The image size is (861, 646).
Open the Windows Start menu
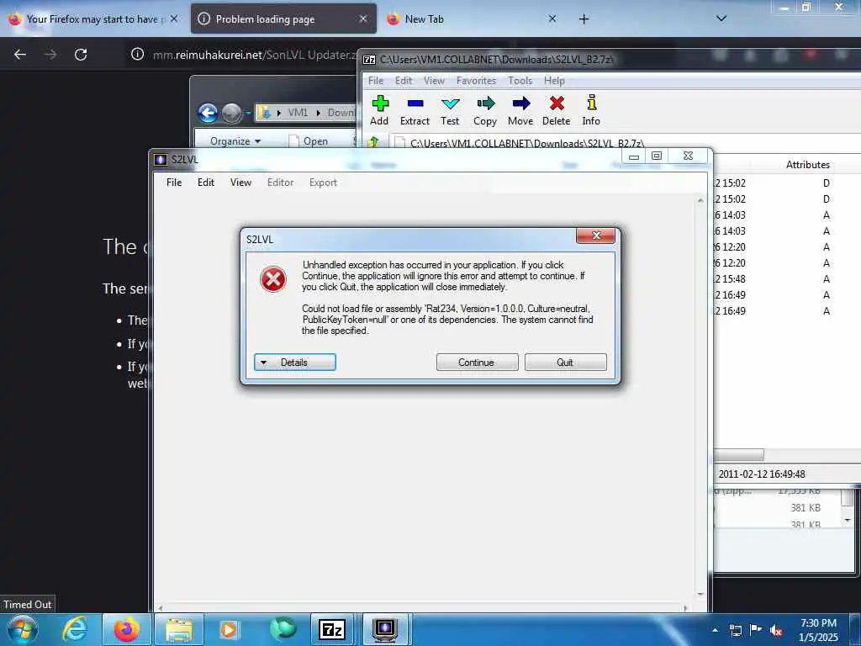click(x=23, y=629)
